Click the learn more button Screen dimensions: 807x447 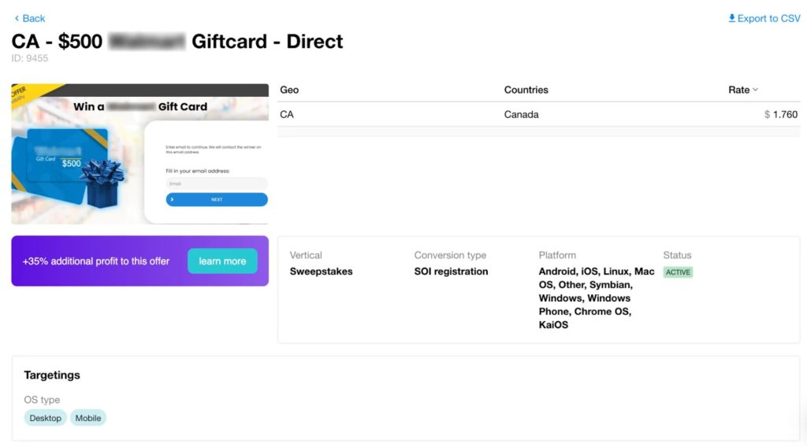pos(222,261)
